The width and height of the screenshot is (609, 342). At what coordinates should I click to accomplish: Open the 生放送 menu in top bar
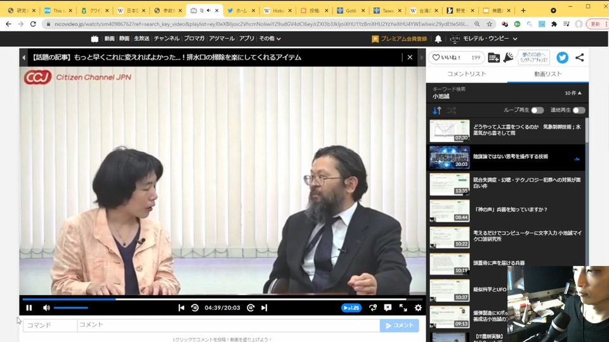click(x=141, y=39)
